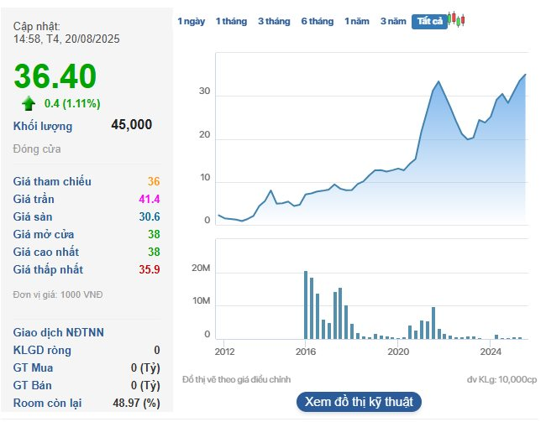Select the 6 tháng time range
The width and height of the screenshot is (546, 422).
318,21
